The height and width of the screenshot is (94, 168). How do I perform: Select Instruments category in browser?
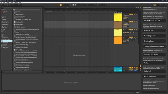(x=6, y=21)
